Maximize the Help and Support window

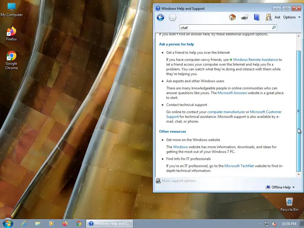pyautogui.click(x=286, y=8)
